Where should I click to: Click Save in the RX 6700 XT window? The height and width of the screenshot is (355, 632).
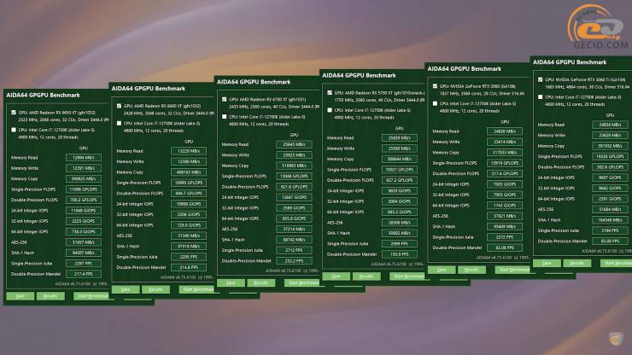231,282
